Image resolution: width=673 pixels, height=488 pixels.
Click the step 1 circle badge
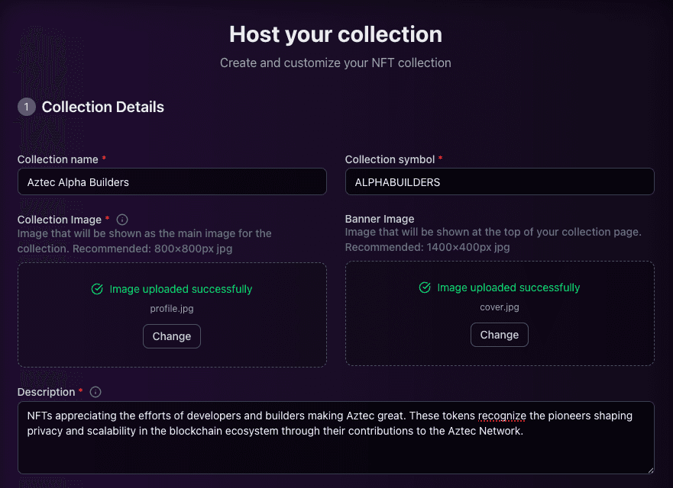[x=27, y=107]
